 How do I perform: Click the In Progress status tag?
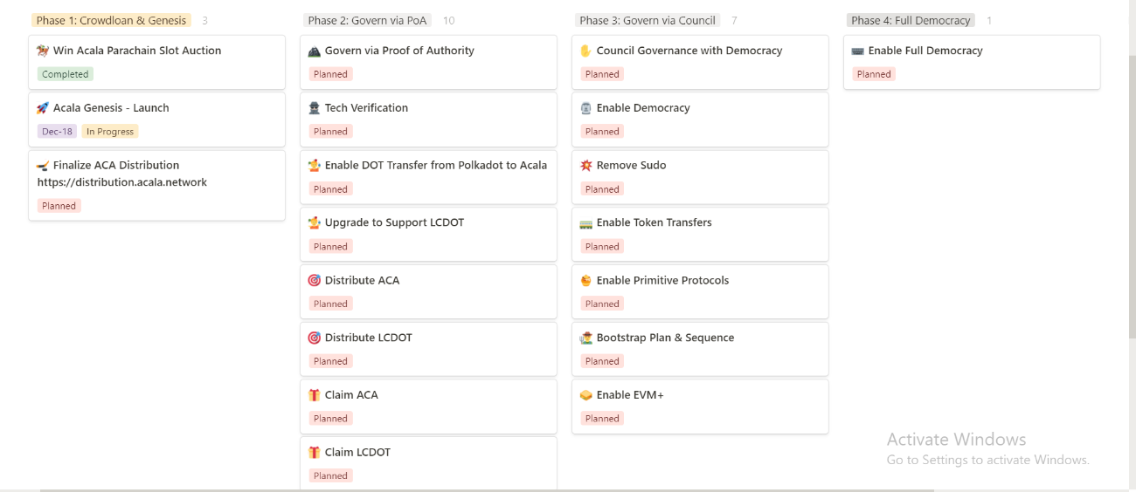click(x=110, y=132)
